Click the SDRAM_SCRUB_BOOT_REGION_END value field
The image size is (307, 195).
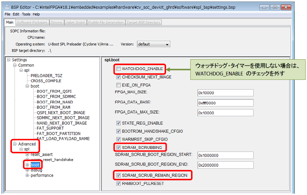point(225,165)
